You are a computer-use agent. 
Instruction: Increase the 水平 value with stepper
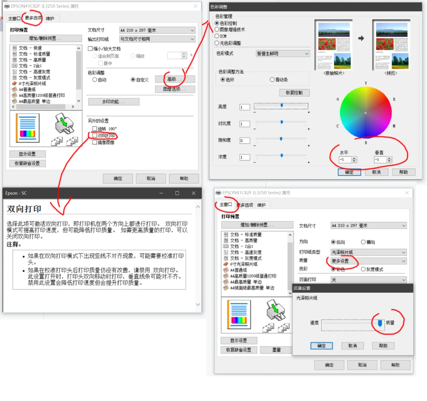click(354, 158)
